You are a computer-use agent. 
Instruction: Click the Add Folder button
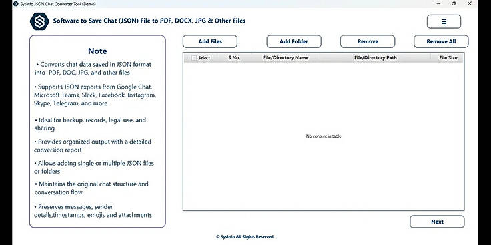pyautogui.click(x=294, y=41)
